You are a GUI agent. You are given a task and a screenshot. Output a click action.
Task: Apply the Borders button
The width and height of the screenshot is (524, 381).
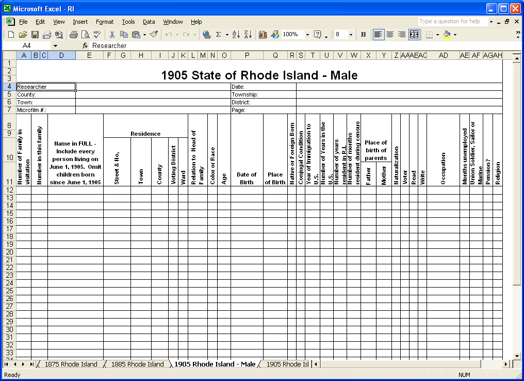click(x=430, y=35)
